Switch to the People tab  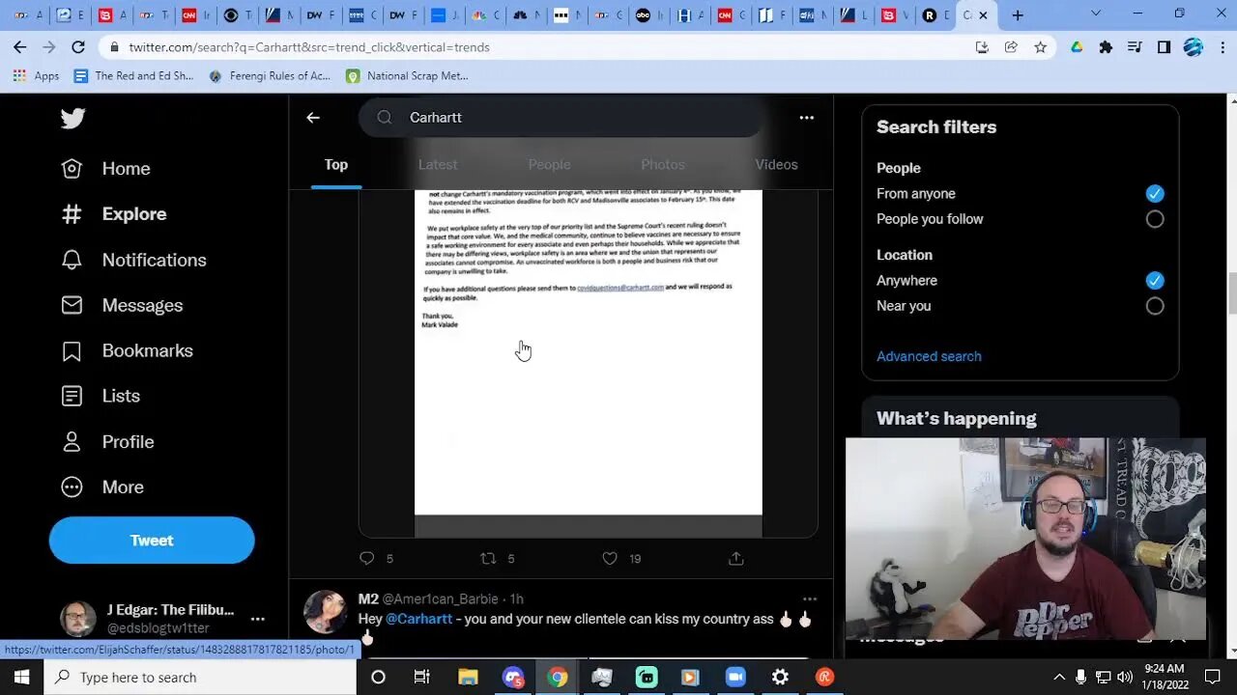(549, 164)
